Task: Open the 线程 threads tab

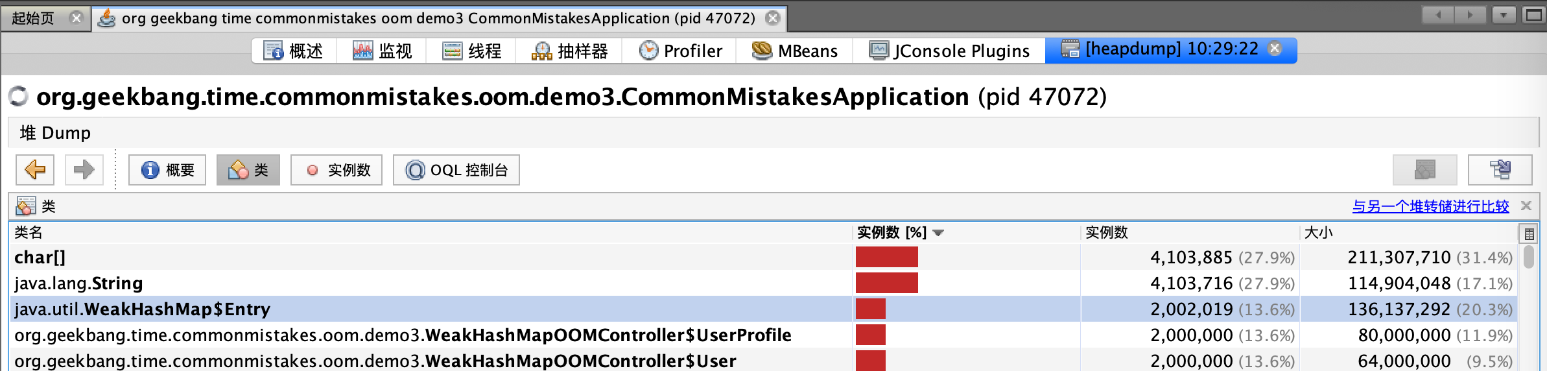Action: pyautogui.click(x=472, y=51)
